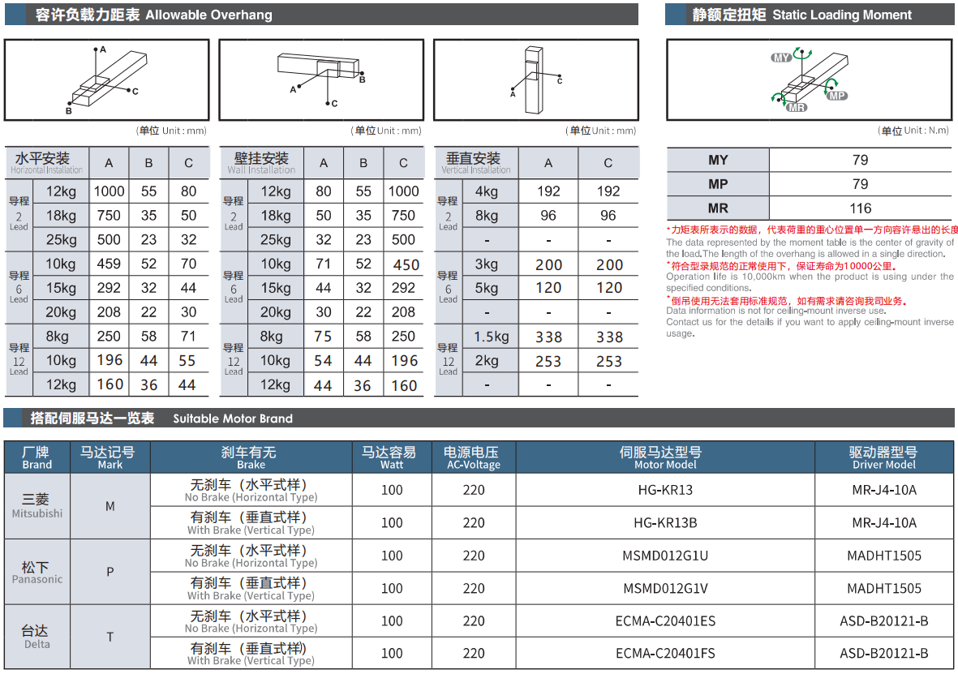Click the Static Loading Moment section header
This screenshot has width=958, height=674.
(801, 15)
